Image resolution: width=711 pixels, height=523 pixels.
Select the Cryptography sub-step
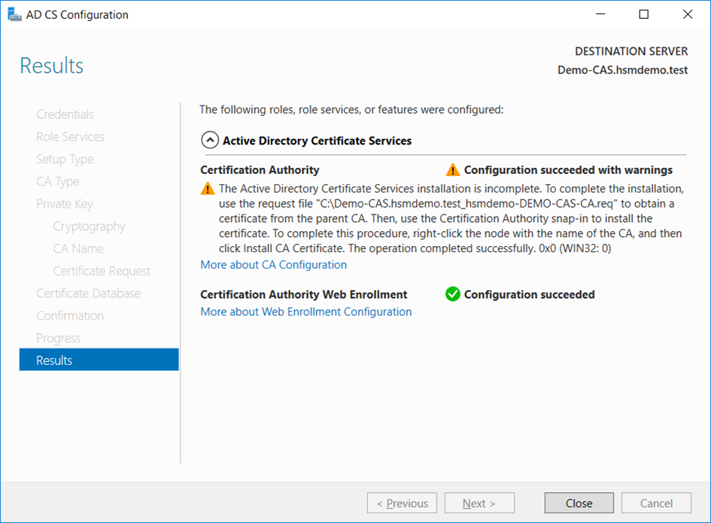(89, 227)
